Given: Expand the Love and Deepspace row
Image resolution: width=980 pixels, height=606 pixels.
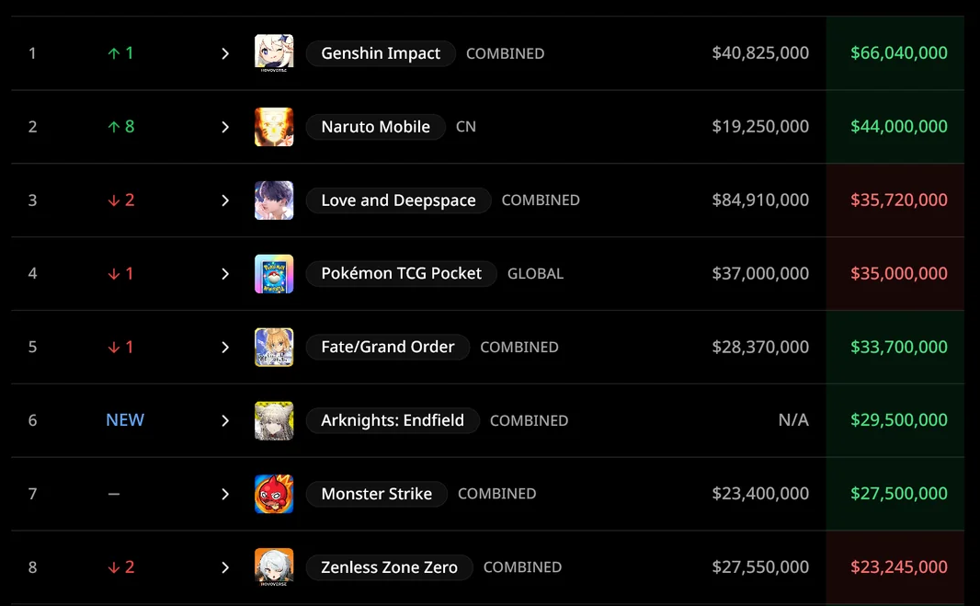Looking at the screenshot, I should [x=225, y=200].
